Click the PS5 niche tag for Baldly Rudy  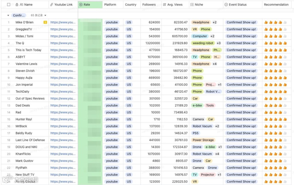[195, 133]
